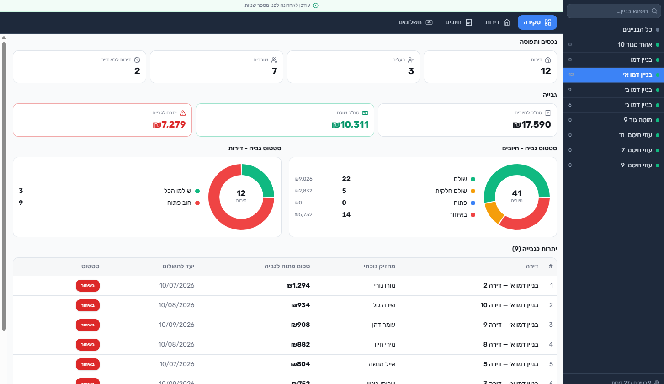Select building עוזי חיטמן 9

tap(614, 165)
